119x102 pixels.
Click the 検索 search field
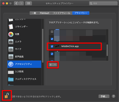[103, 3]
